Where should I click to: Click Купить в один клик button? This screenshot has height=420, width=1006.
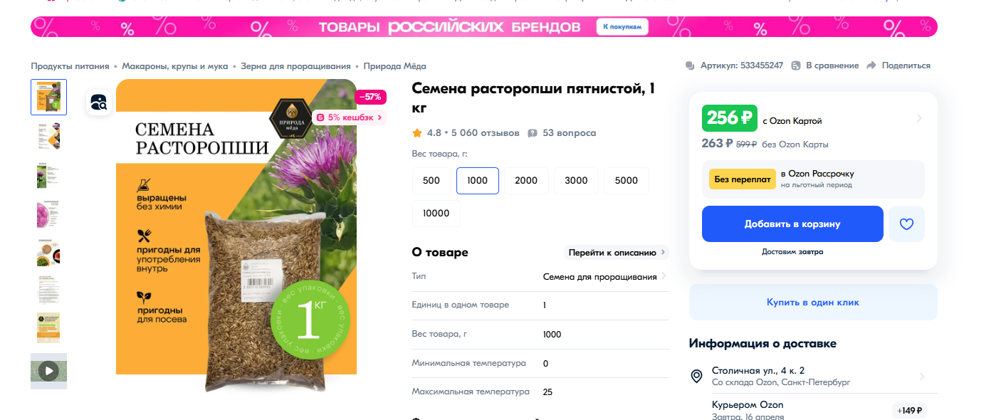[x=813, y=303]
